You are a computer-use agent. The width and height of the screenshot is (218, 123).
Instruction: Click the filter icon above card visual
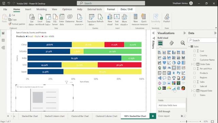pyautogui.click(x=66, y=82)
